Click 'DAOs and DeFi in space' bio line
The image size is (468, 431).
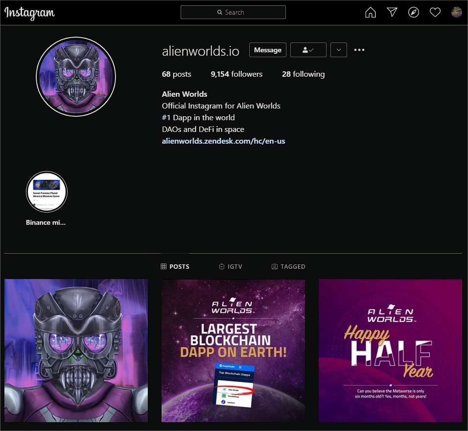pos(203,129)
